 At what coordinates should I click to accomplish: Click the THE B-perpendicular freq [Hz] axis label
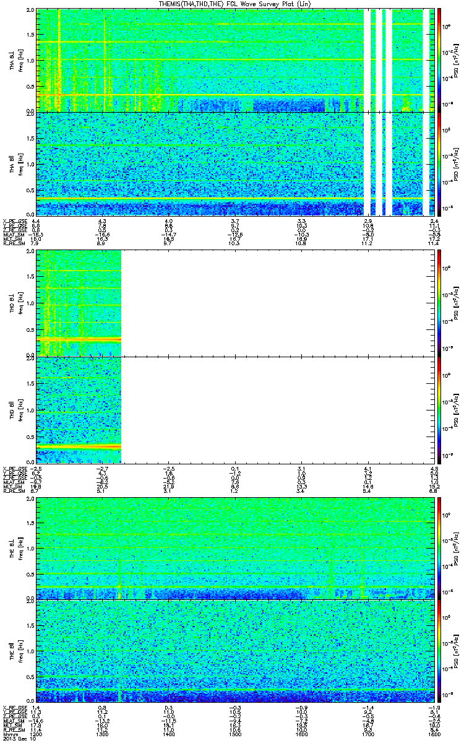click(x=20, y=548)
